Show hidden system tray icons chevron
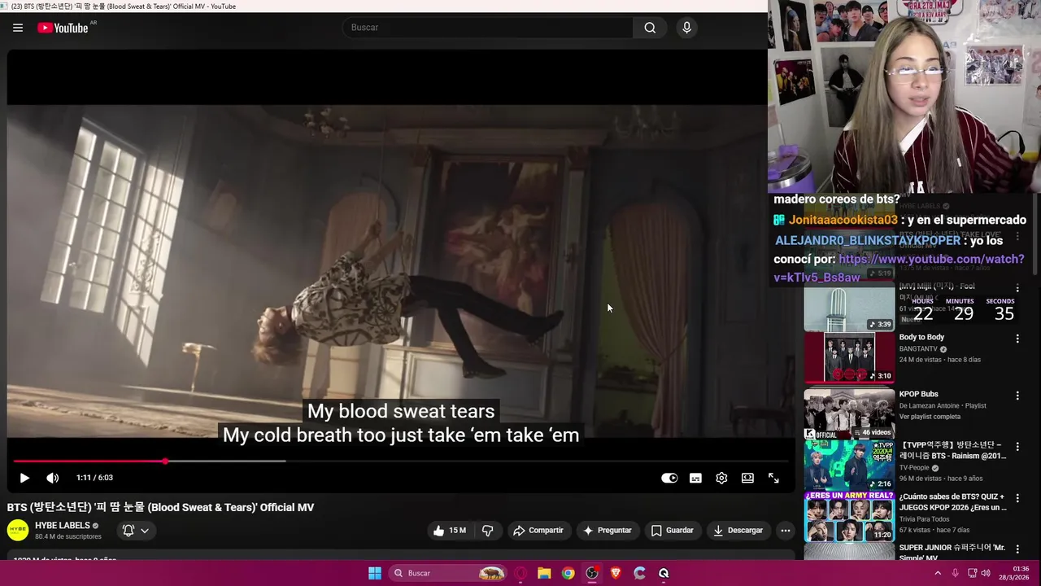This screenshot has height=586, width=1041. (x=938, y=573)
